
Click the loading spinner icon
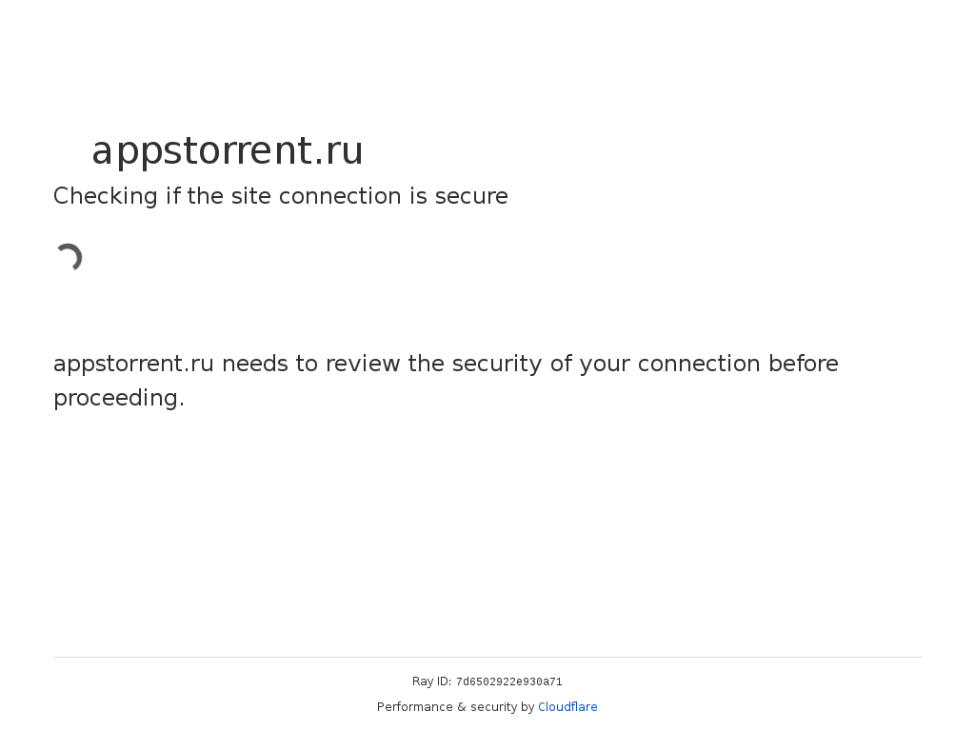pyautogui.click(x=69, y=257)
